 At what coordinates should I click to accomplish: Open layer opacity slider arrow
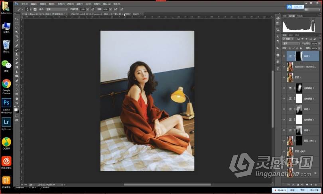tap(319, 43)
